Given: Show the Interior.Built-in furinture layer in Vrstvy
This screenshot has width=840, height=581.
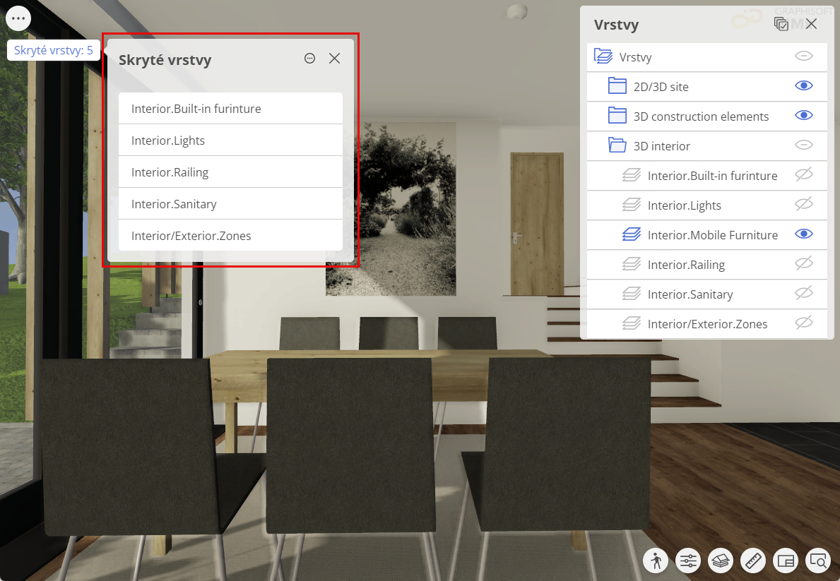Looking at the screenshot, I should (x=803, y=174).
